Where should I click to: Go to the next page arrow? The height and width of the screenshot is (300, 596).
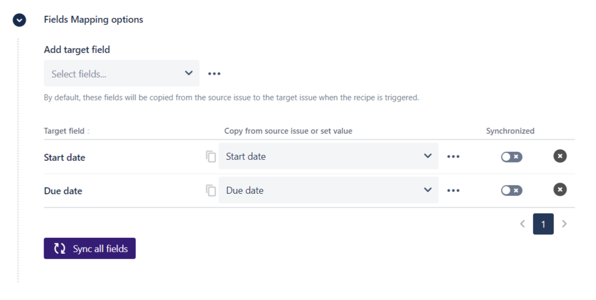[x=564, y=224]
